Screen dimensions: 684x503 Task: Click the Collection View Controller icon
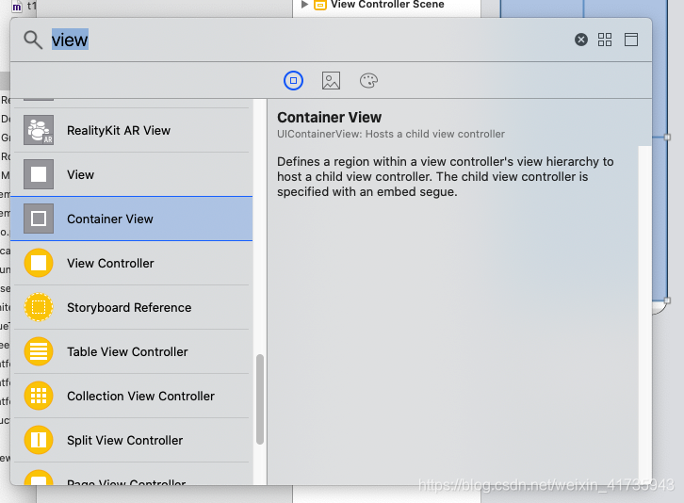coord(39,396)
